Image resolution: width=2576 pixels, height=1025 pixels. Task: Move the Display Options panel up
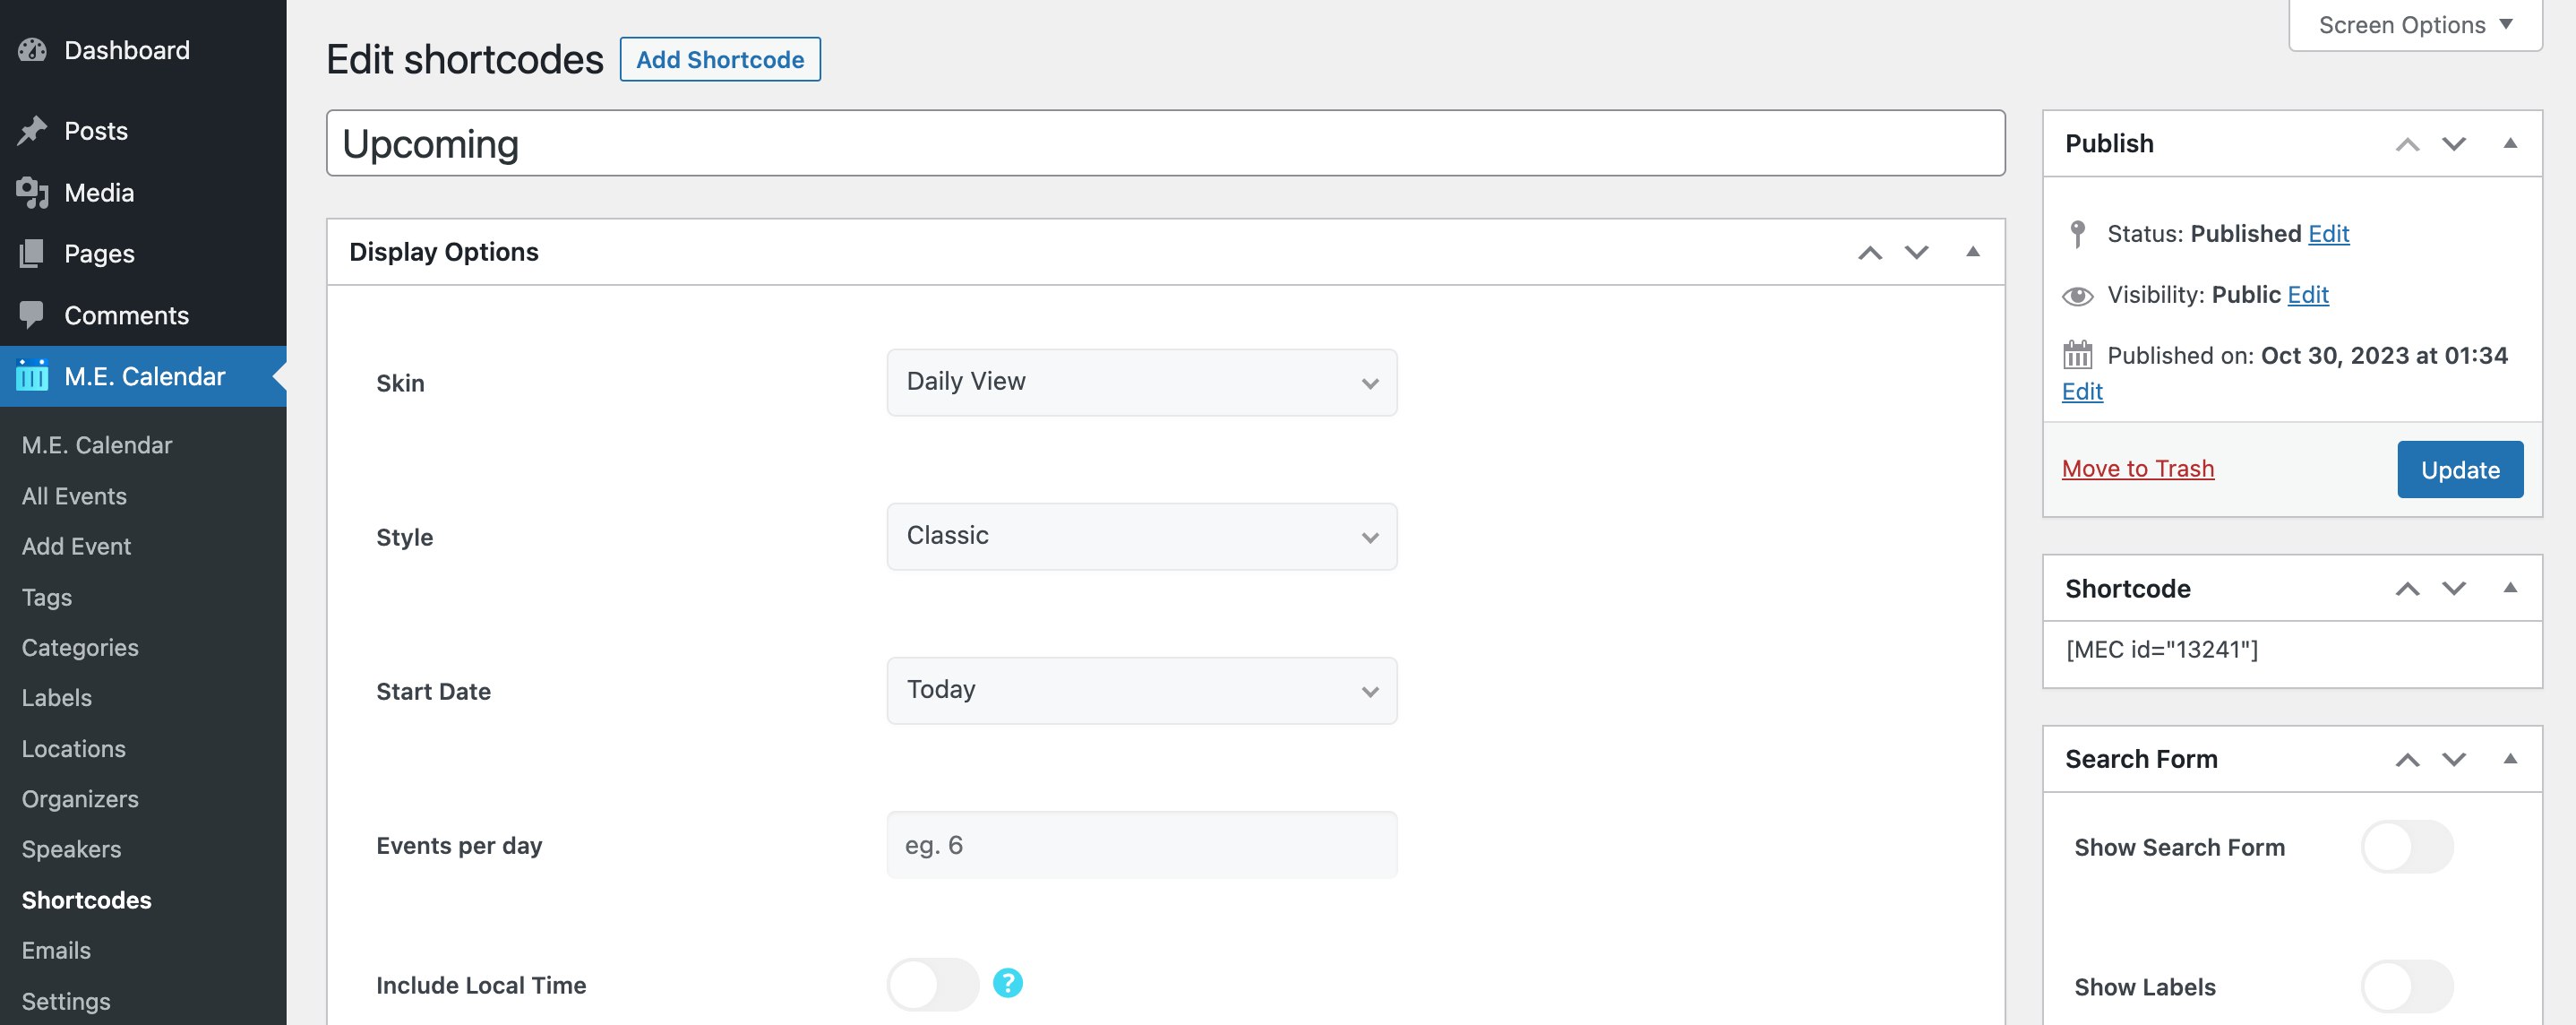tap(1869, 253)
